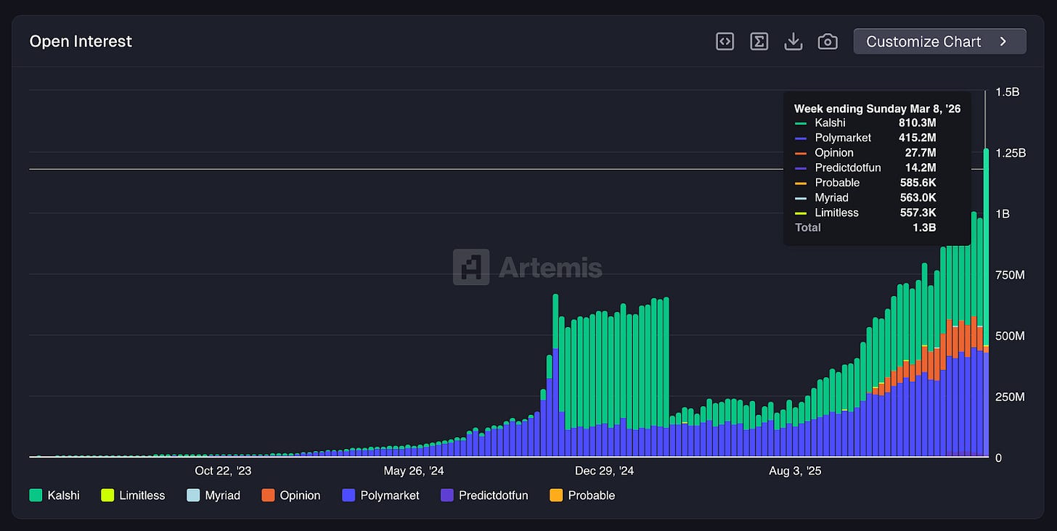Toggle Myriad series visibility in legend
The height and width of the screenshot is (531, 1057).
[x=222, y=495]
